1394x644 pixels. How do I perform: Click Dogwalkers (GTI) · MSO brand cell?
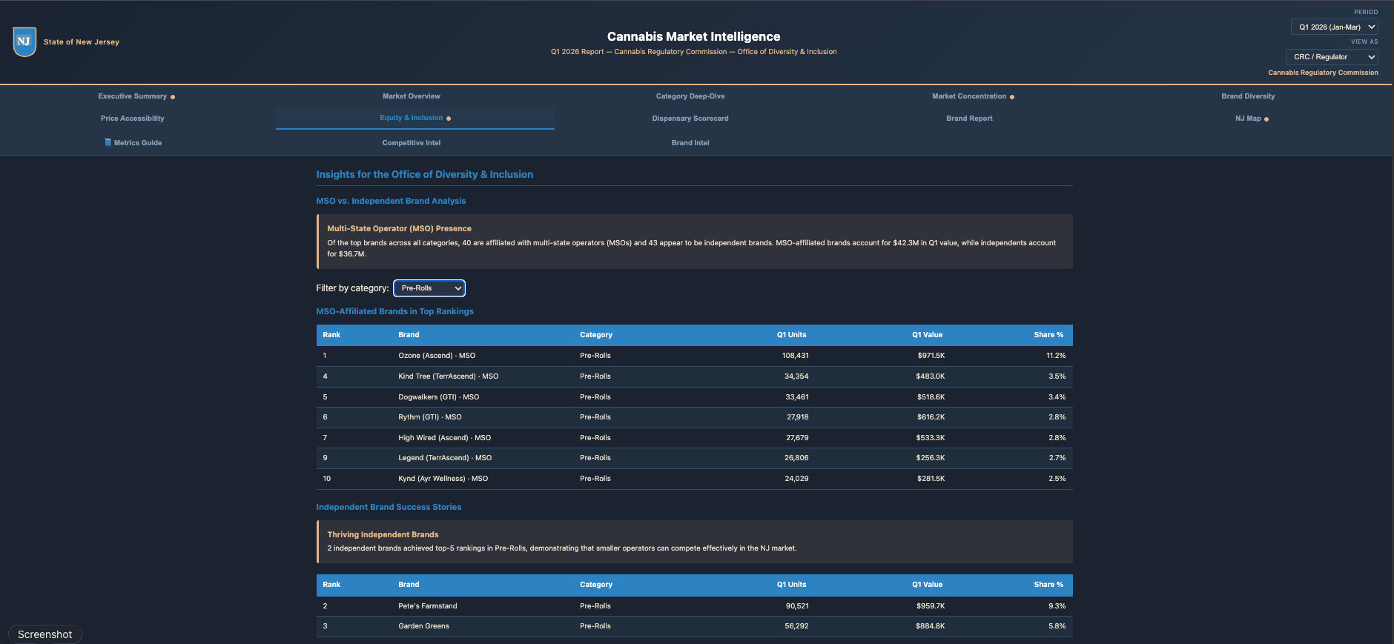[x=439, y=397]
